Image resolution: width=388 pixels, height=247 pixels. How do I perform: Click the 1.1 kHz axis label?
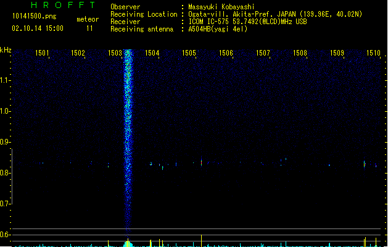(4, 80)
